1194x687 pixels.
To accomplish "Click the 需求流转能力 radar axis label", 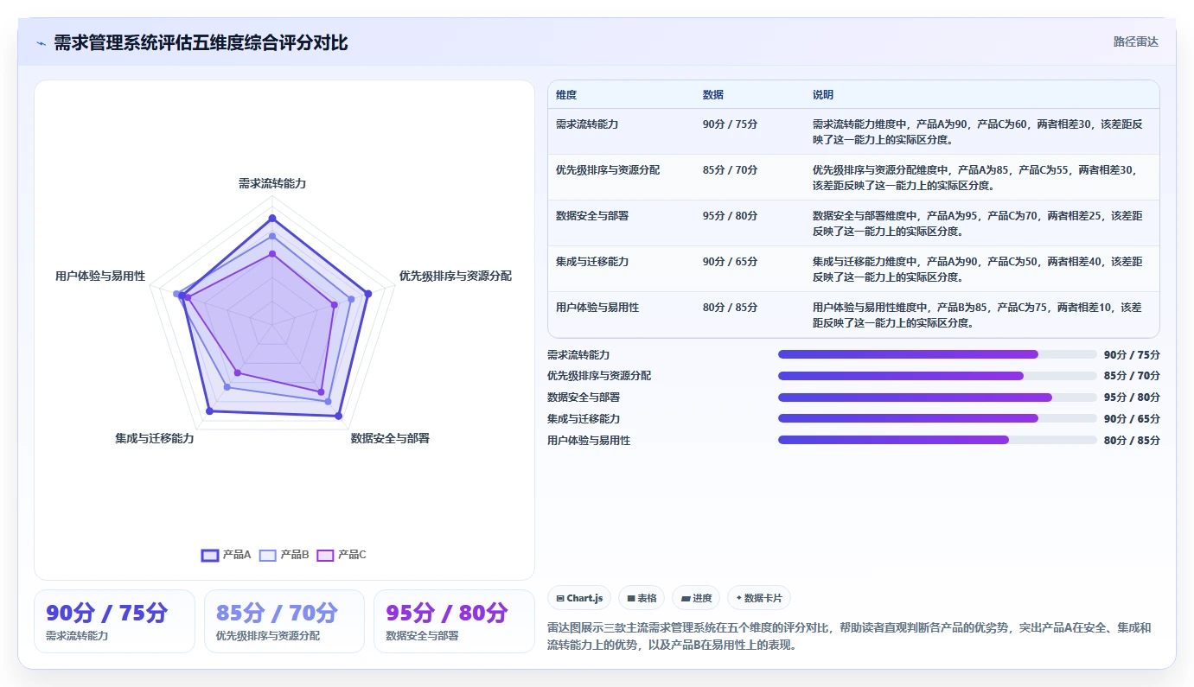I will [x=272, y=183].
